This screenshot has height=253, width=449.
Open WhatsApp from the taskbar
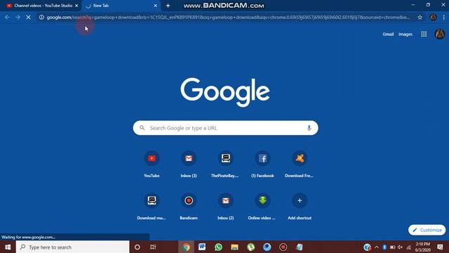point(218,247)
